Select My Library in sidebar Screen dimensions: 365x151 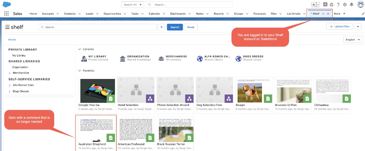(19, 55)
